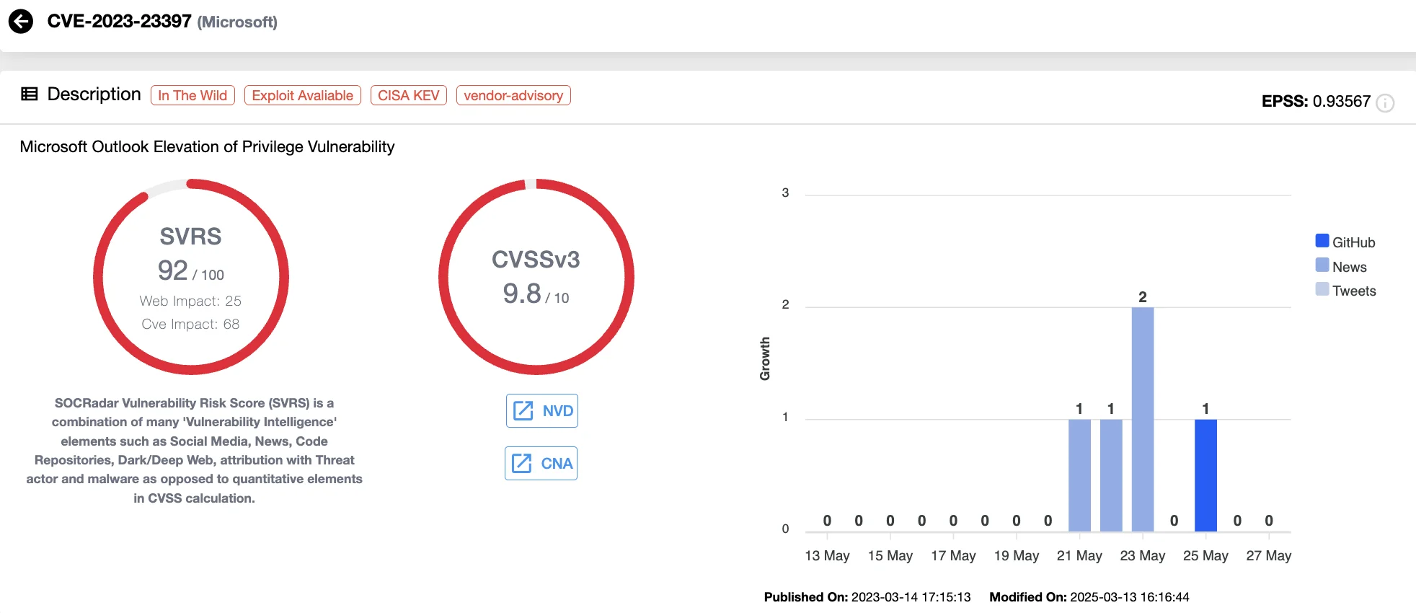This screenshot has height=613, width=1416.
Task: Click the Cve Impact: 68 text
Action: [x=190, y=324]
